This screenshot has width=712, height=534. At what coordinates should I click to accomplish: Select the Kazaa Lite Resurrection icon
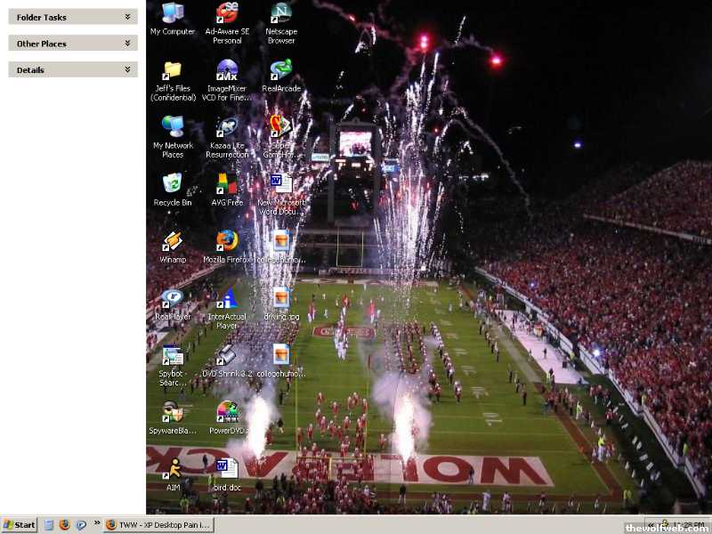point(227,127)
